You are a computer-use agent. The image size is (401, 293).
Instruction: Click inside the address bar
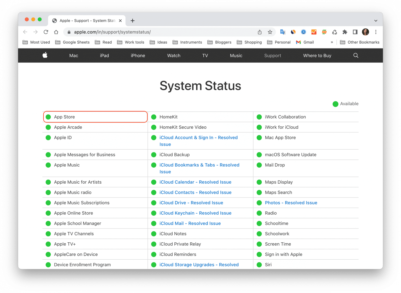pos(157,32)
